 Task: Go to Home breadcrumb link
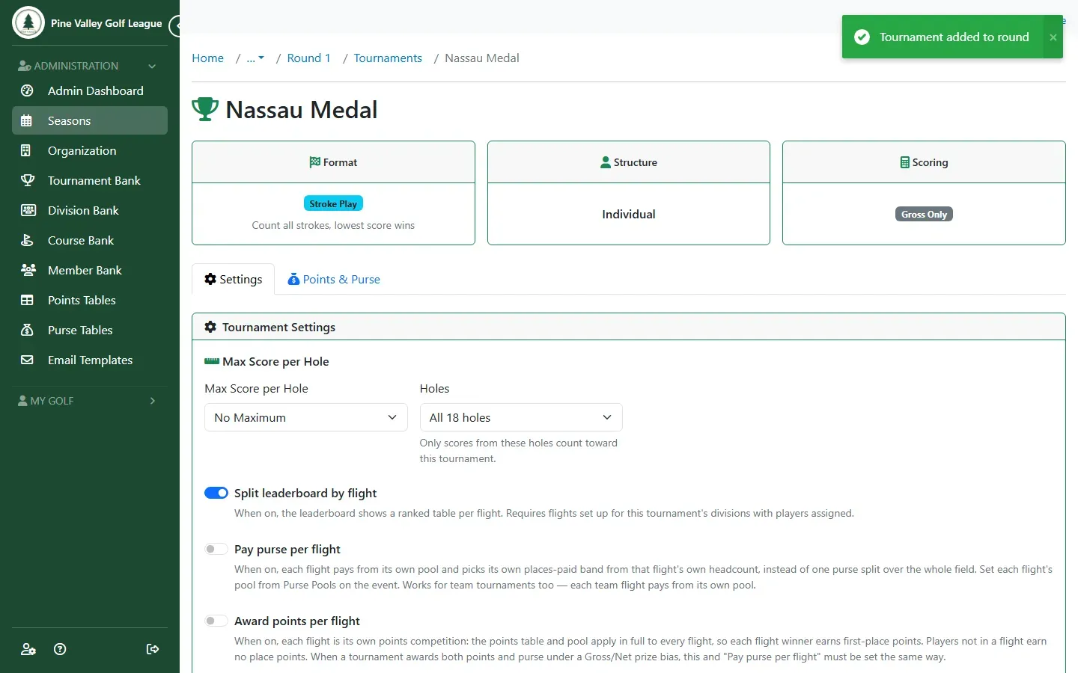207,58
